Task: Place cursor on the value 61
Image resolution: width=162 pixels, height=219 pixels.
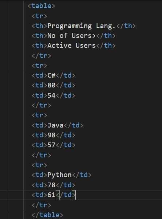Action: (x=51, y=195)
